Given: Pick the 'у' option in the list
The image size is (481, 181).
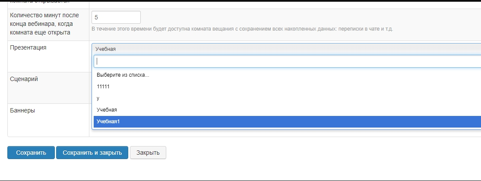Looking at the screenshot, I should [x=98, y=98].
